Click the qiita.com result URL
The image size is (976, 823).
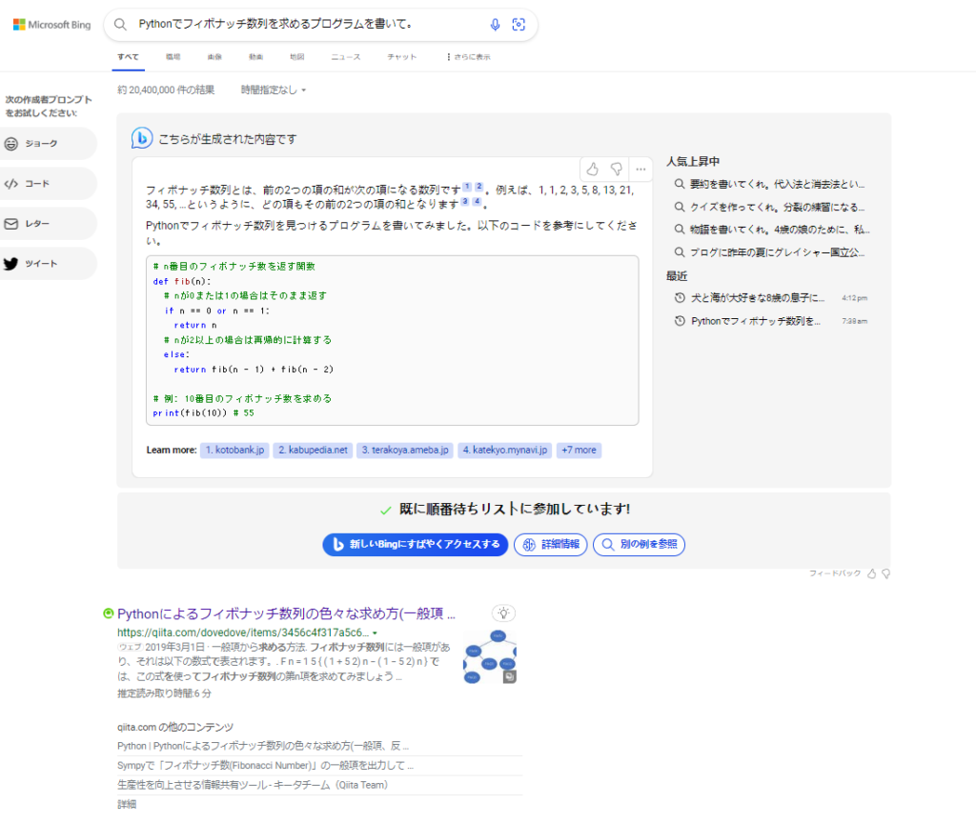pos(243,632)
